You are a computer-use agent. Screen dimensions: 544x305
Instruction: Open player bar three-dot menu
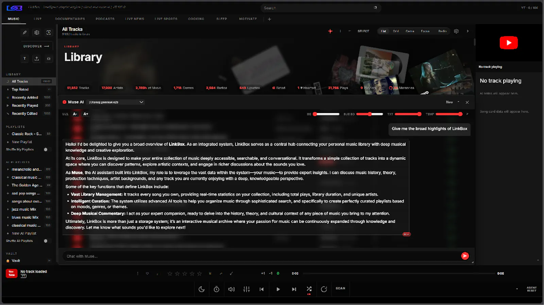138,273
